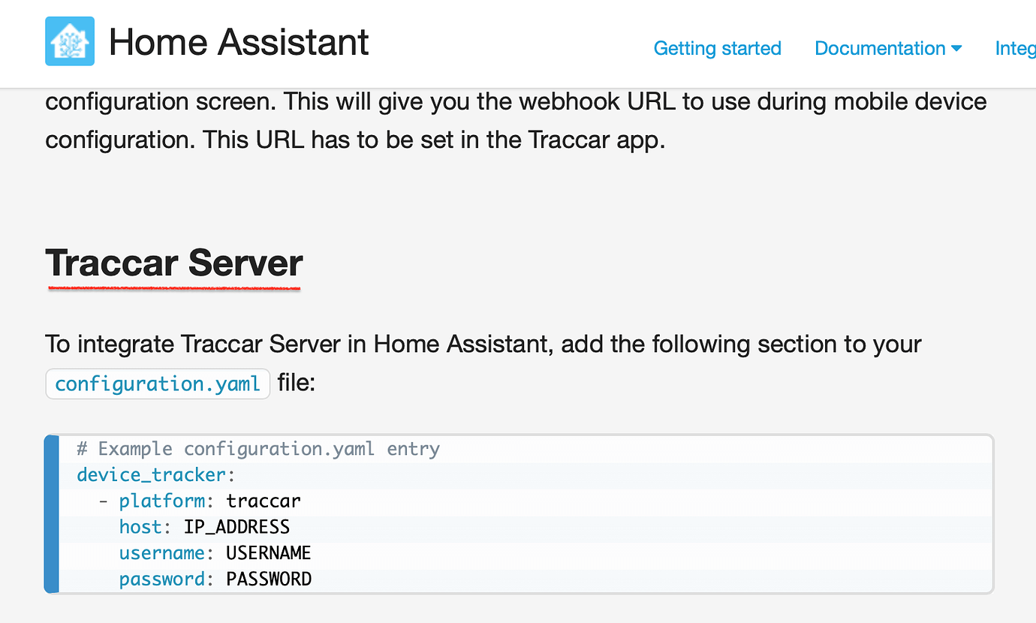Click the device_tracker key in the code example
Image resolution: width=1036 pixels, height=623 pixels.
(150, 474)
